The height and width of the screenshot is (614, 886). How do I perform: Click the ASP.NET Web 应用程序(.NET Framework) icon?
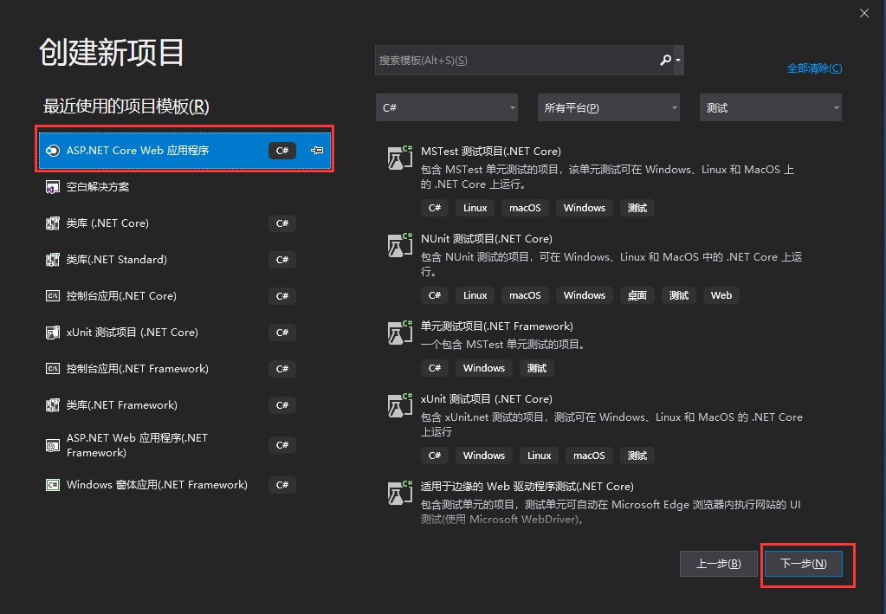[53, 445]
